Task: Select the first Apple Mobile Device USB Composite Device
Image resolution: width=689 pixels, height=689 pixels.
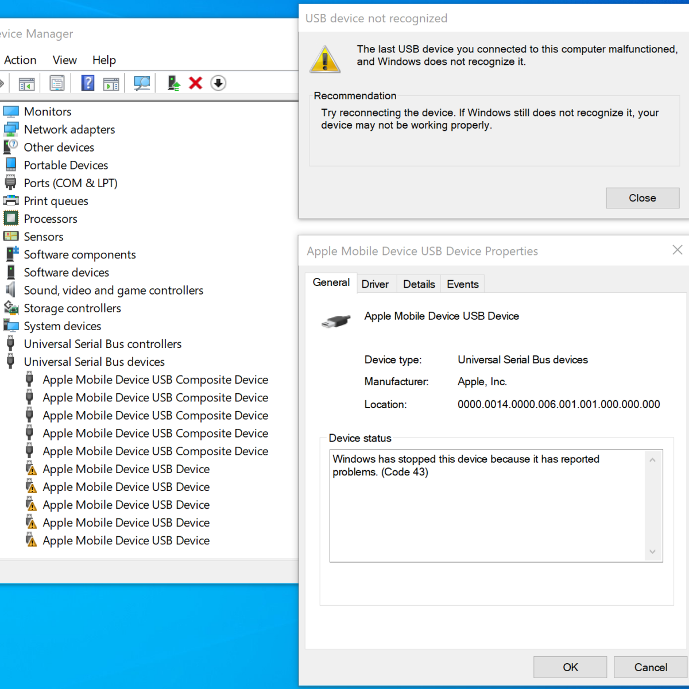Action: 155,380
